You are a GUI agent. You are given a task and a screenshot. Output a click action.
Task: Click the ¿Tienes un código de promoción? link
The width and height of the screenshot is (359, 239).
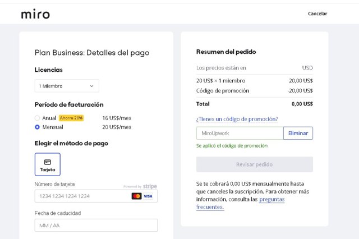[x=237, y=119]
